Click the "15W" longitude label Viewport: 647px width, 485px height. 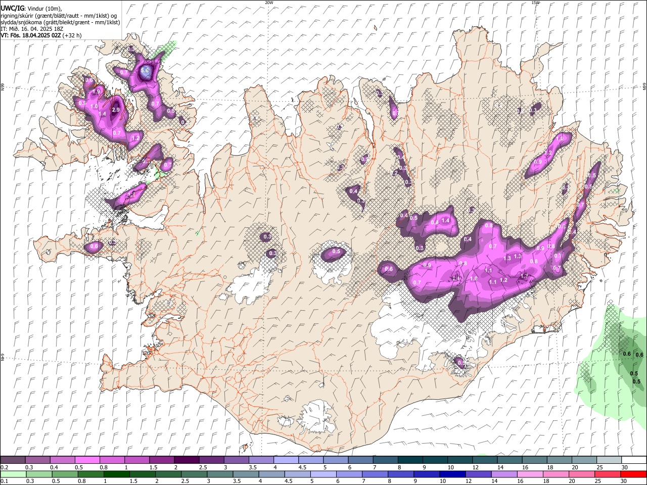coord(535,3)
